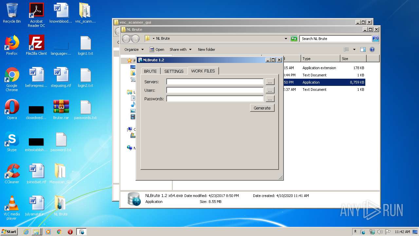Click the Servers input field
This screenshot has height=236, width=419.
(x=215, y=82)
